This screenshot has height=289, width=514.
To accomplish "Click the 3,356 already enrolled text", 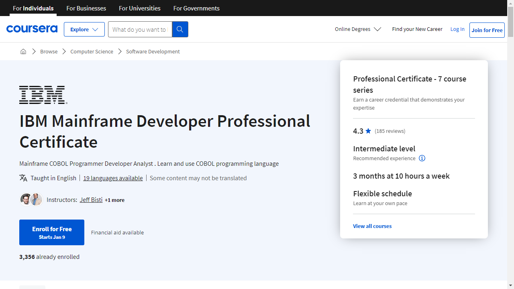I will pos(49,256).
